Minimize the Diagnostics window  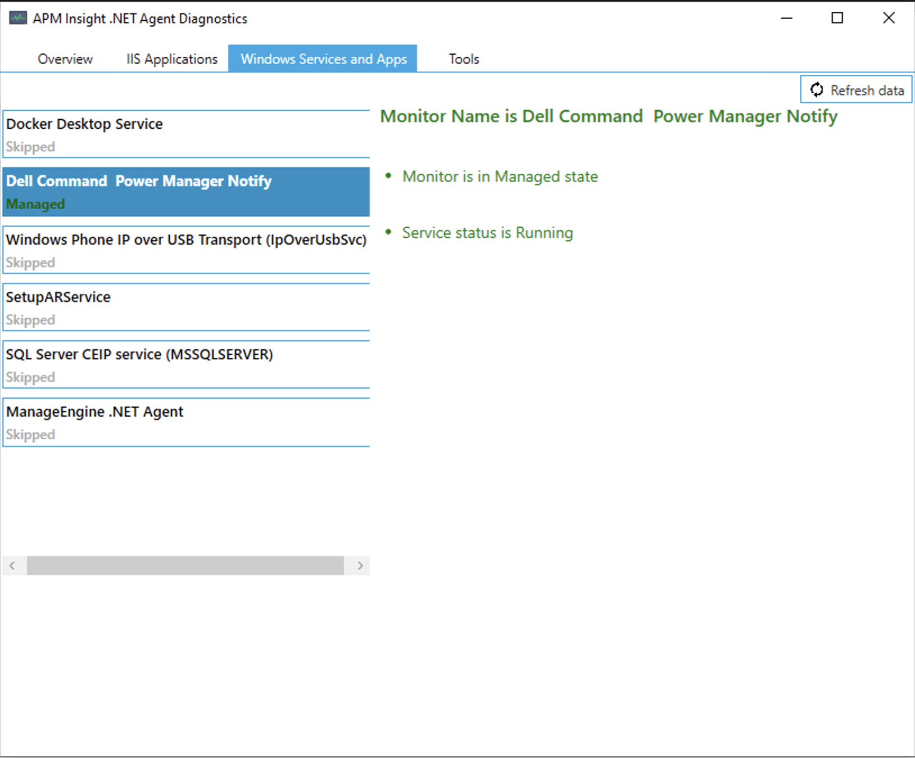click(x=787, y=18)
